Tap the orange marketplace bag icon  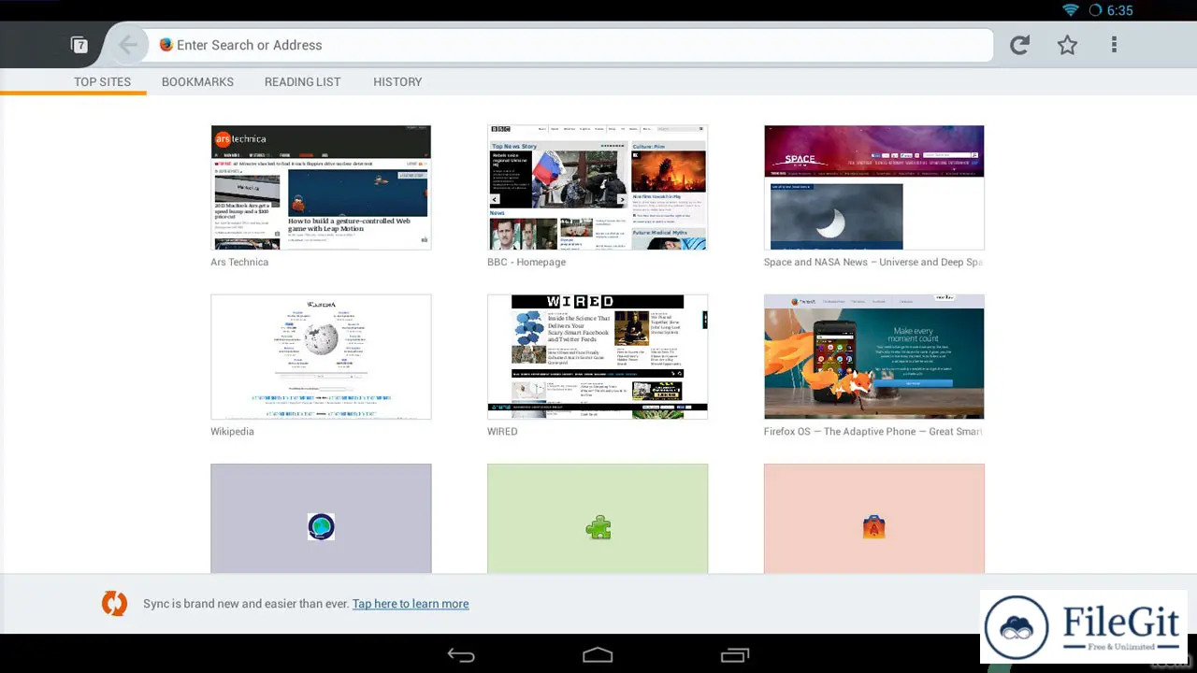pos(873,528)
